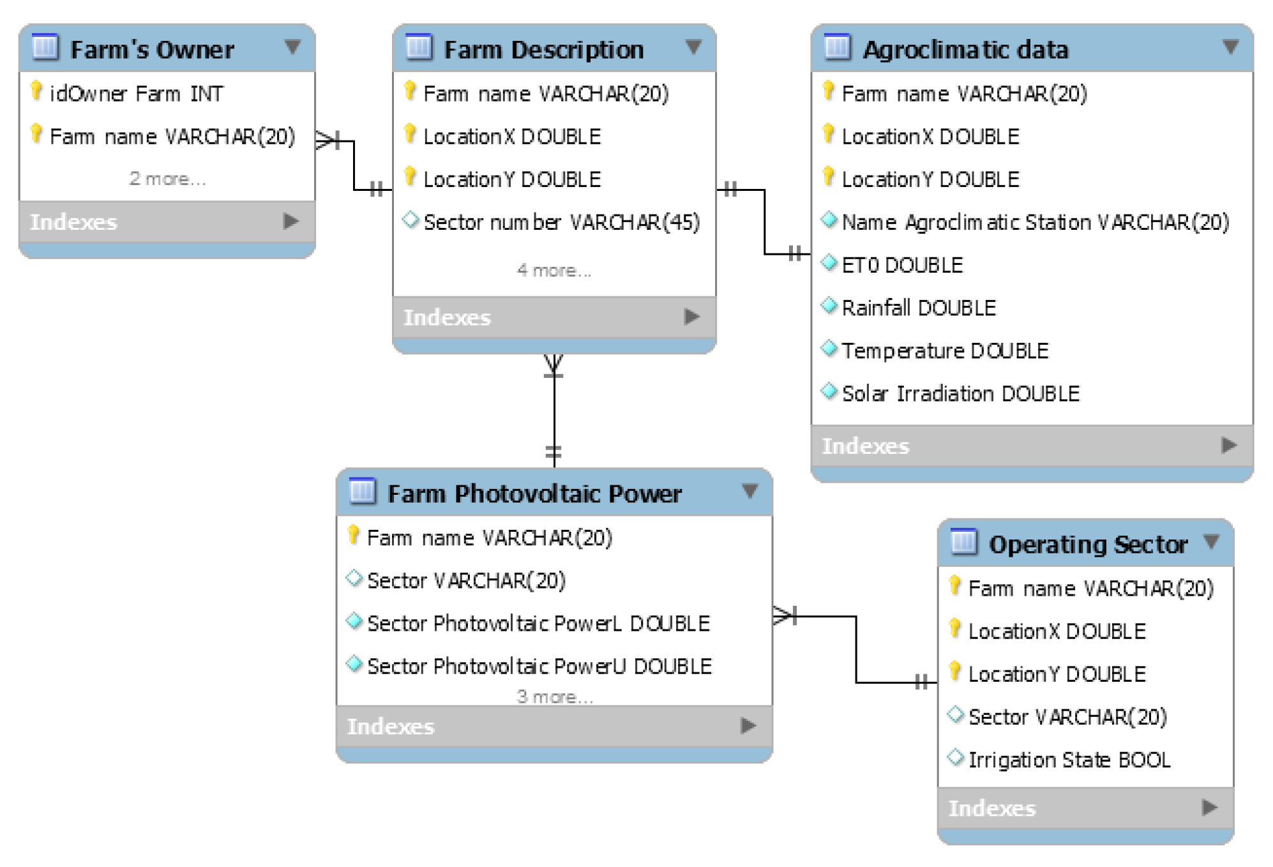Click the table icon in Agroclimatic data header
Viewport: 1273px width, 867px height.
point(837,47)
